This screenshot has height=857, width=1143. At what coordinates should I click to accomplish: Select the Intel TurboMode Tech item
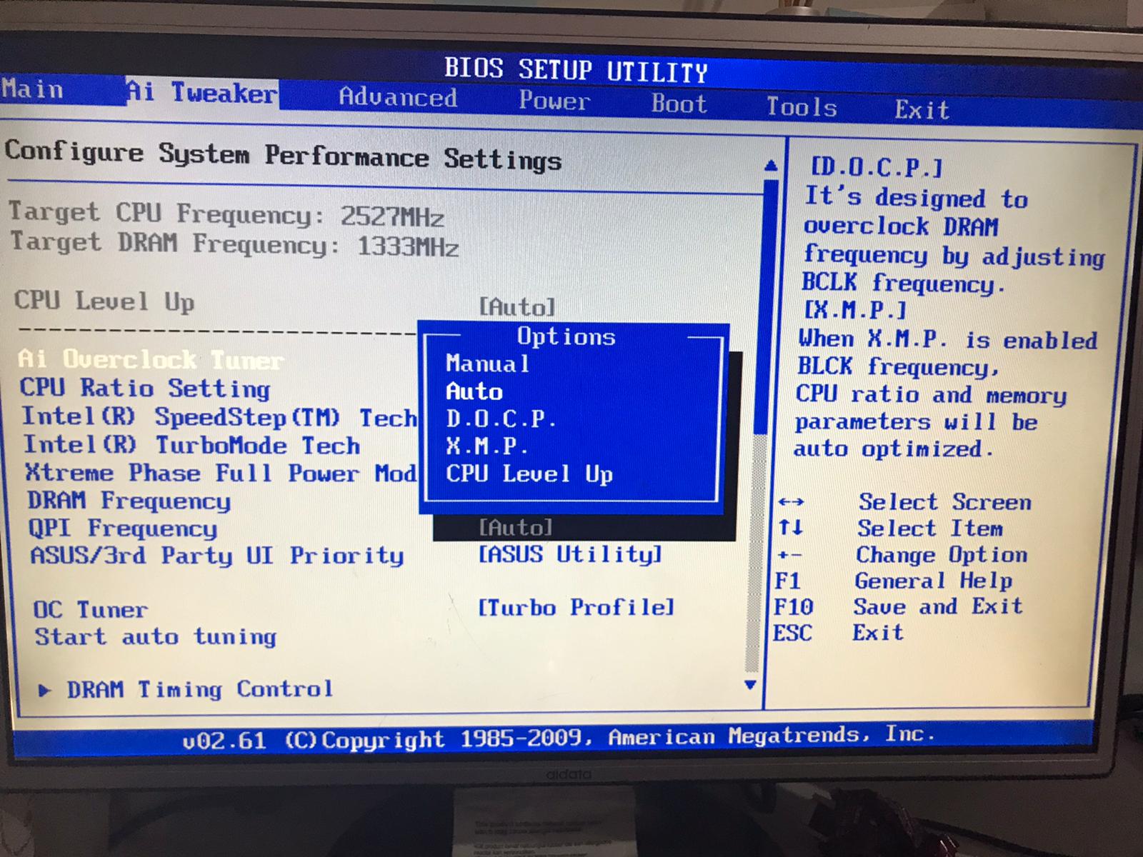tap(191, 445)
